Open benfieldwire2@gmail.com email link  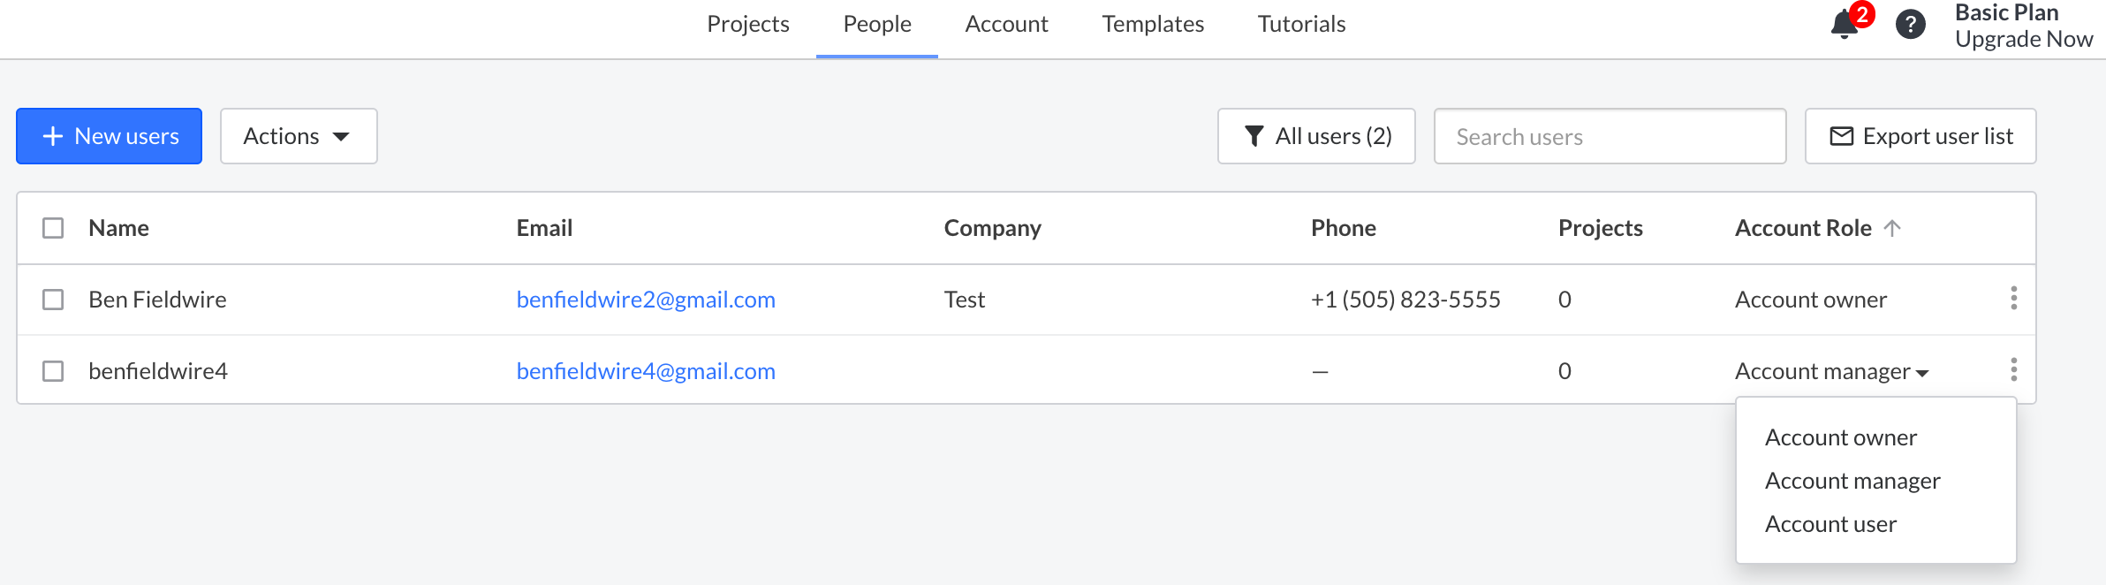coord(646,300)
